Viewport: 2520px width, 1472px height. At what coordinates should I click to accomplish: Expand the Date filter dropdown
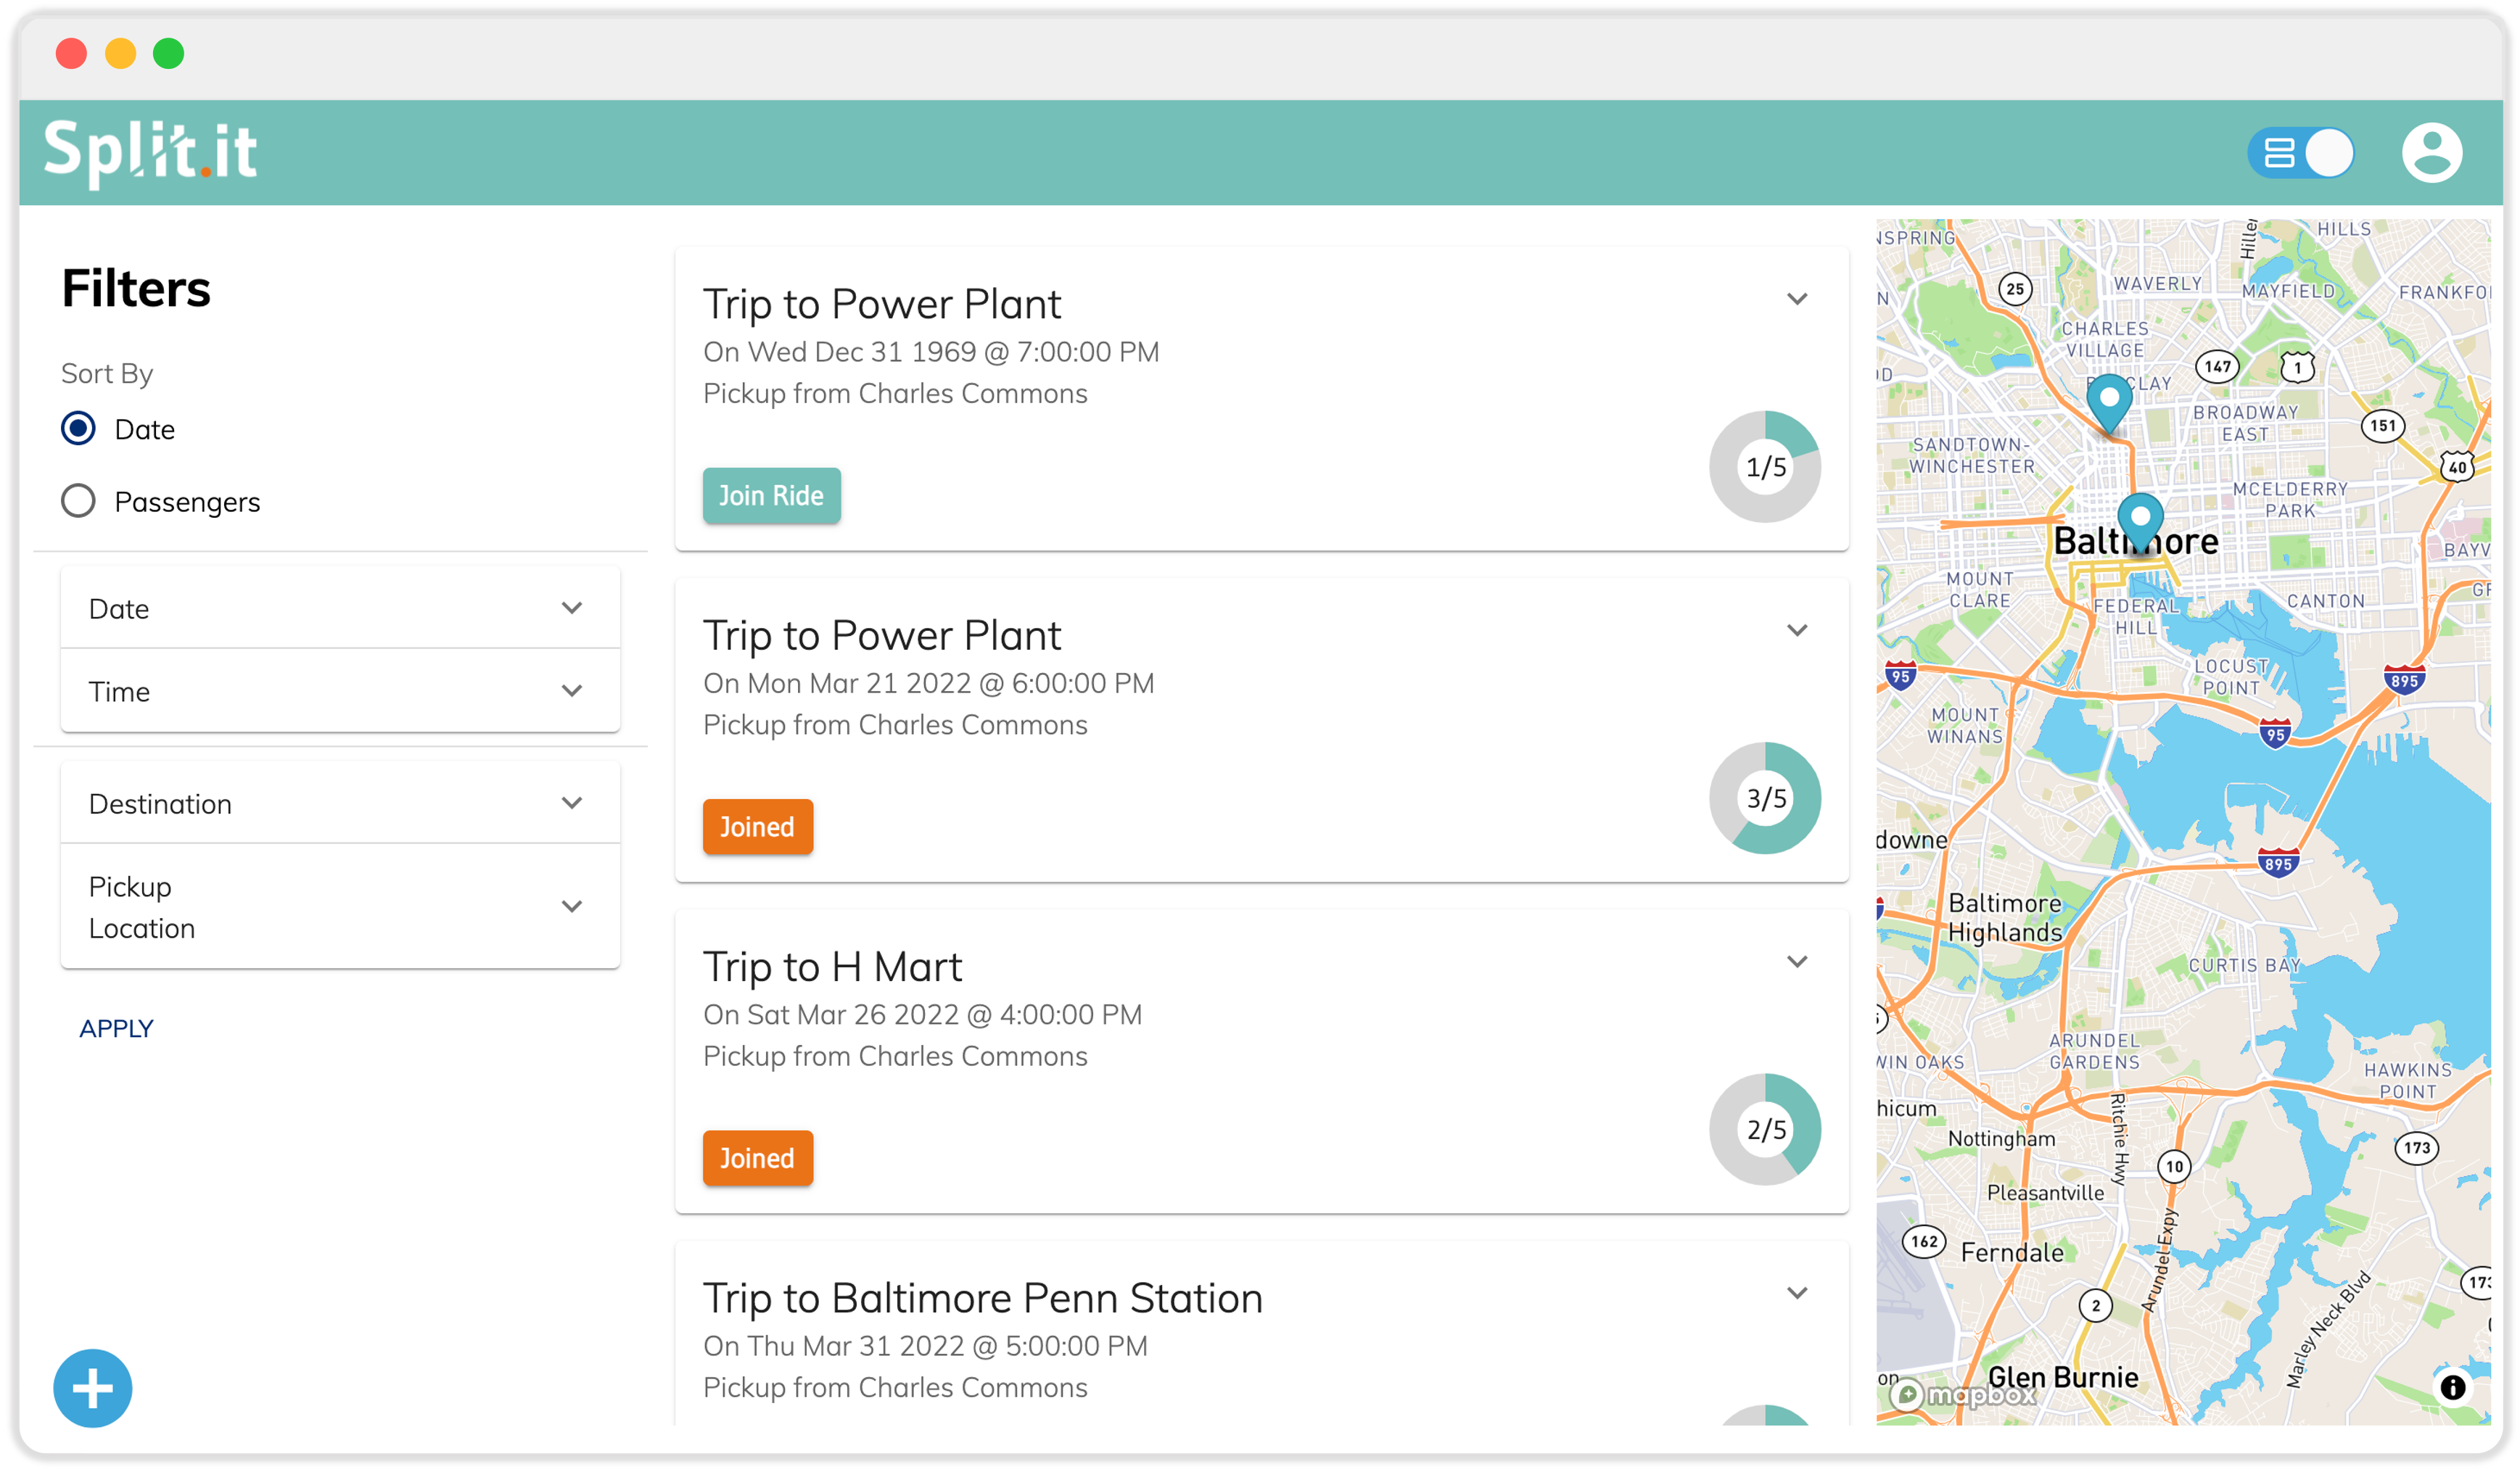[x=340, y=608]
